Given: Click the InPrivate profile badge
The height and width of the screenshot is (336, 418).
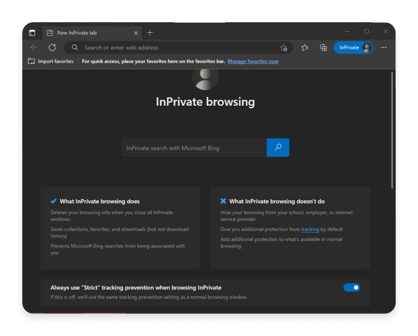Looking at the screenshot, I should 353,48.
